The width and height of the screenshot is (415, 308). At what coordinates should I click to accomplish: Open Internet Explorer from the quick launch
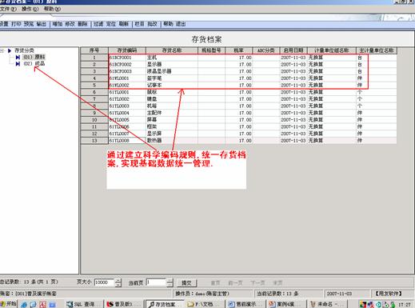pos(24,304)
